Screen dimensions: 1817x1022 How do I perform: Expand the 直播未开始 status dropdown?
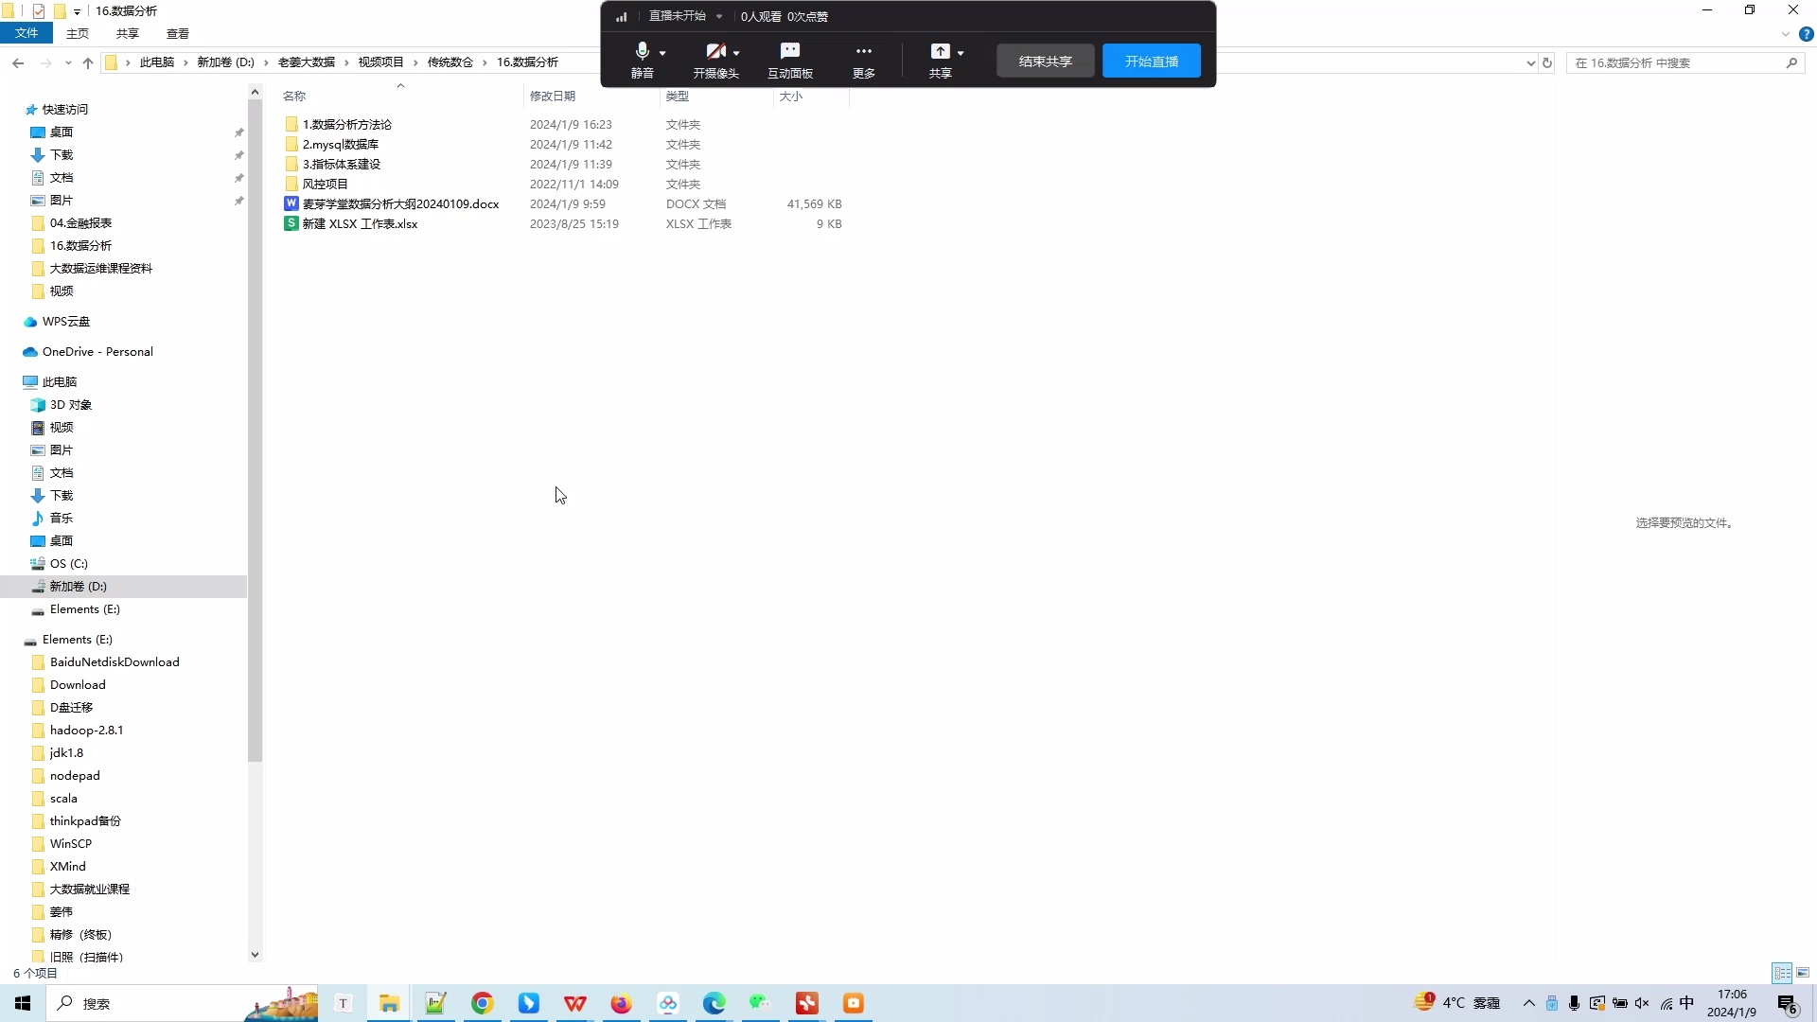pos(719,16)
